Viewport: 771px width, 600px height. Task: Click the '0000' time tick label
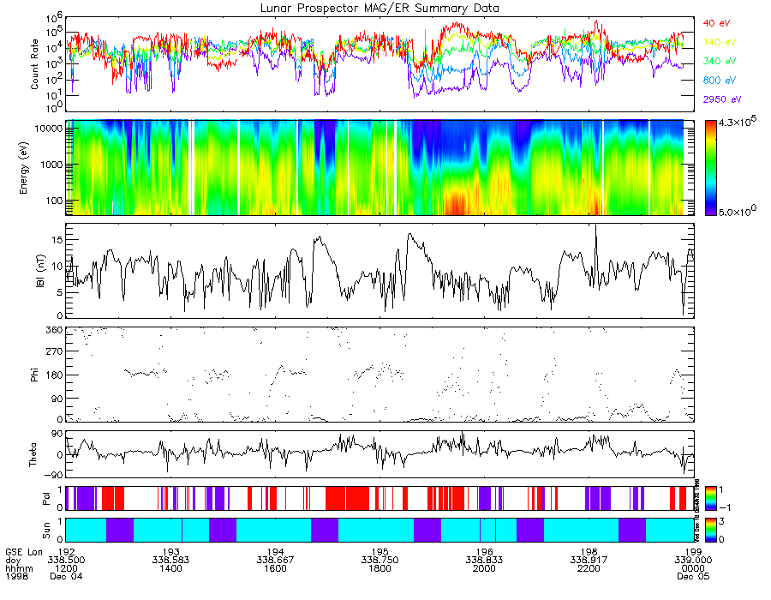pos(693,568)
